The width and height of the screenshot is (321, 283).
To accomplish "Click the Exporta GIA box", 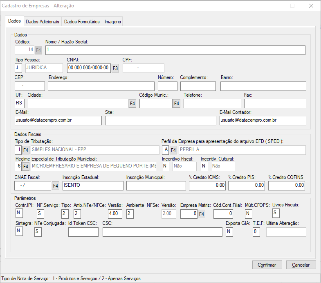I will coord(229,232).
